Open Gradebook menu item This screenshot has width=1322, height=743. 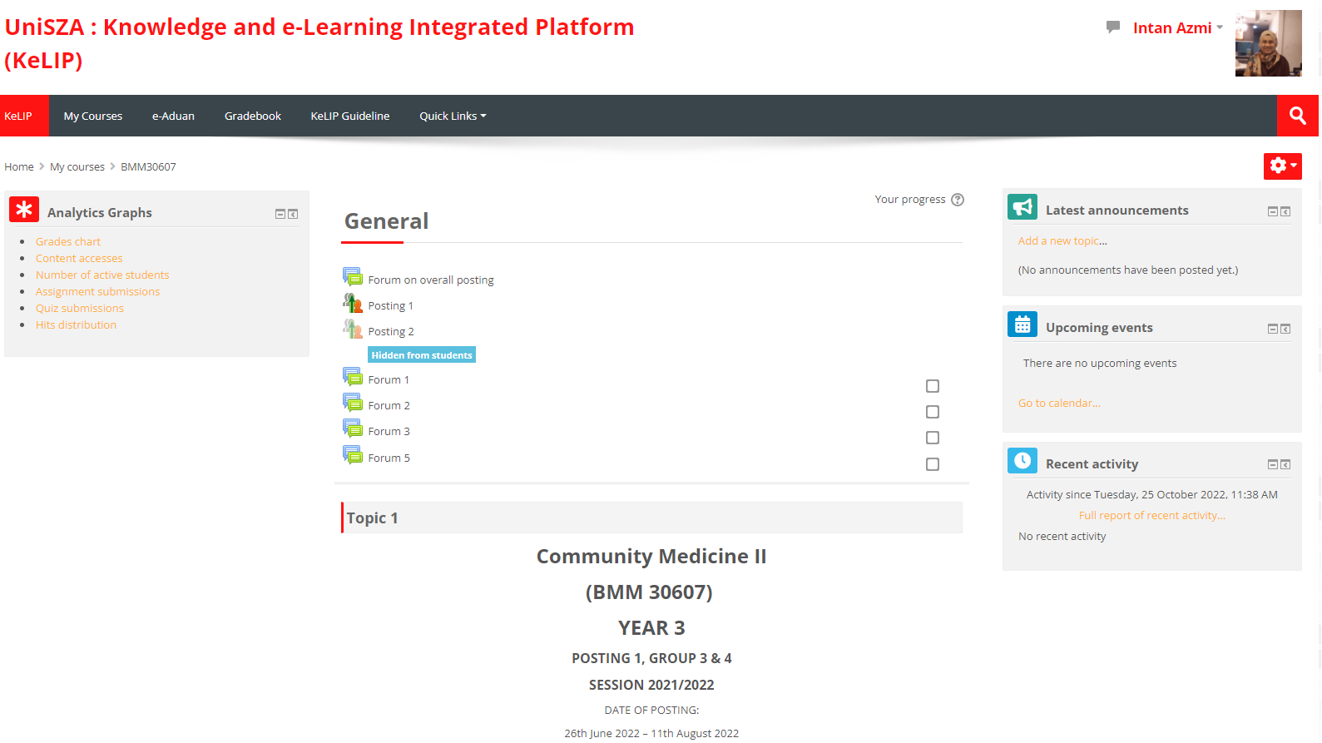(x=253, y=116)
